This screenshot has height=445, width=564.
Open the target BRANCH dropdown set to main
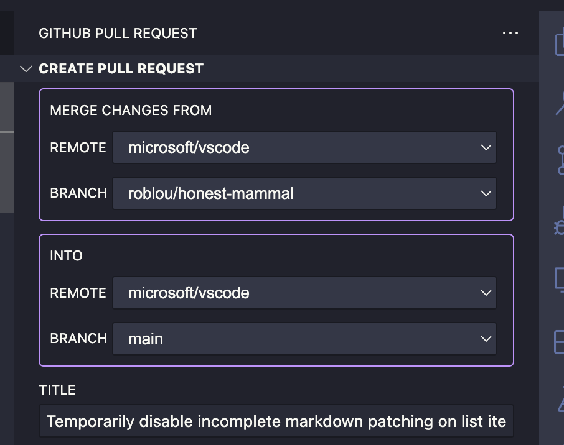point(304,339)
